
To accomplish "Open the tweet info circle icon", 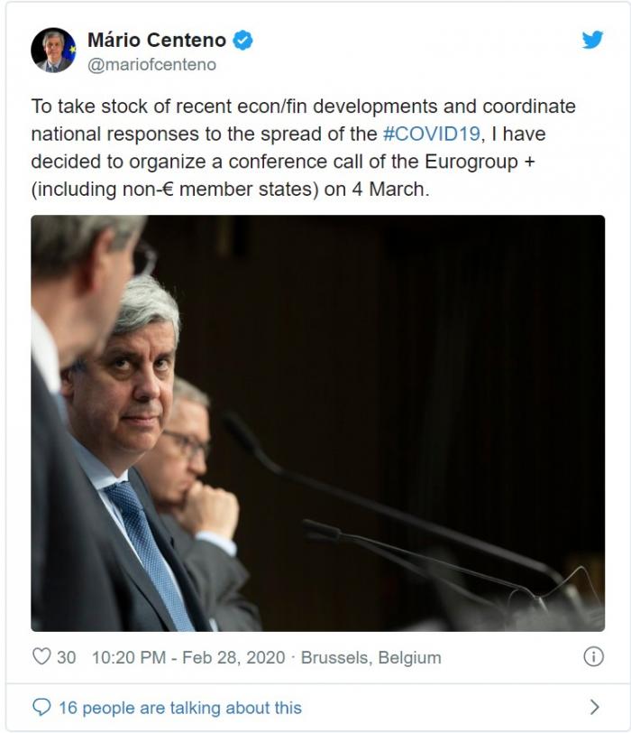I will [x=593, y=657].
